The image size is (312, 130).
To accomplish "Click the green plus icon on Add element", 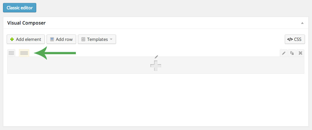I will coord(12,39).
